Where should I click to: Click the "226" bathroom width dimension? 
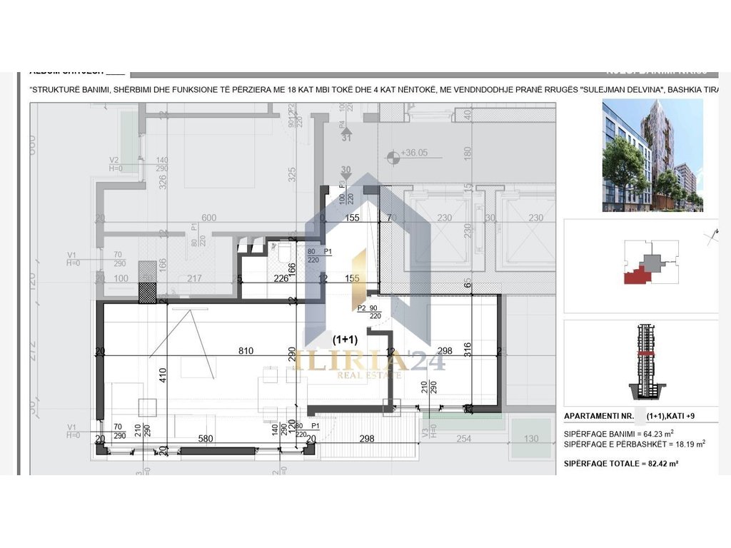point(281,278)
